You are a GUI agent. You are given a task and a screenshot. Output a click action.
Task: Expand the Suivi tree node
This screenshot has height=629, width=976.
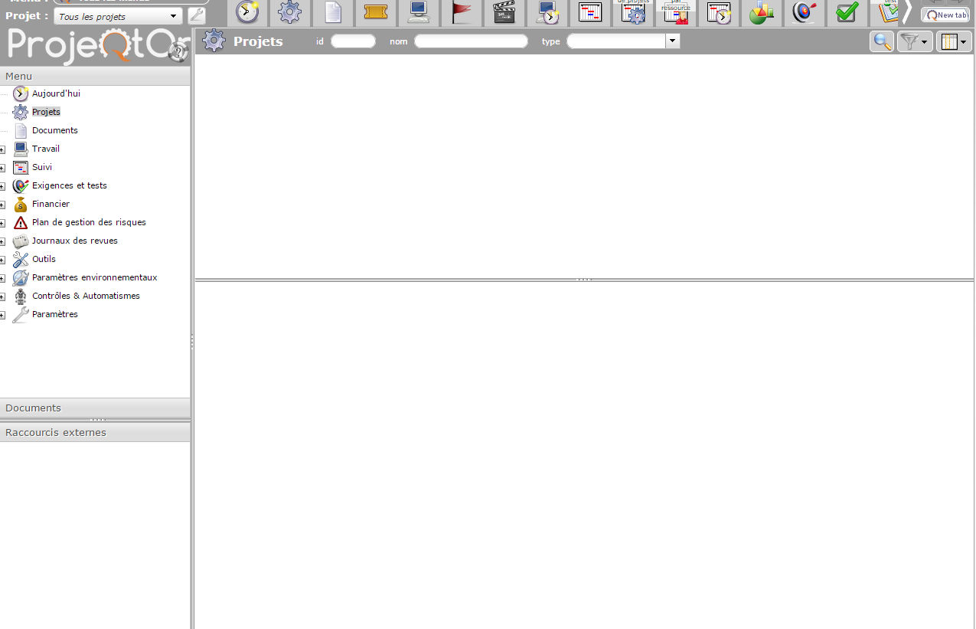tap(3, 168)
